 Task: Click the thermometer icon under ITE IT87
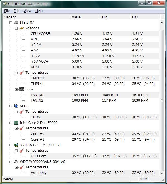click(x=22, y=73)
